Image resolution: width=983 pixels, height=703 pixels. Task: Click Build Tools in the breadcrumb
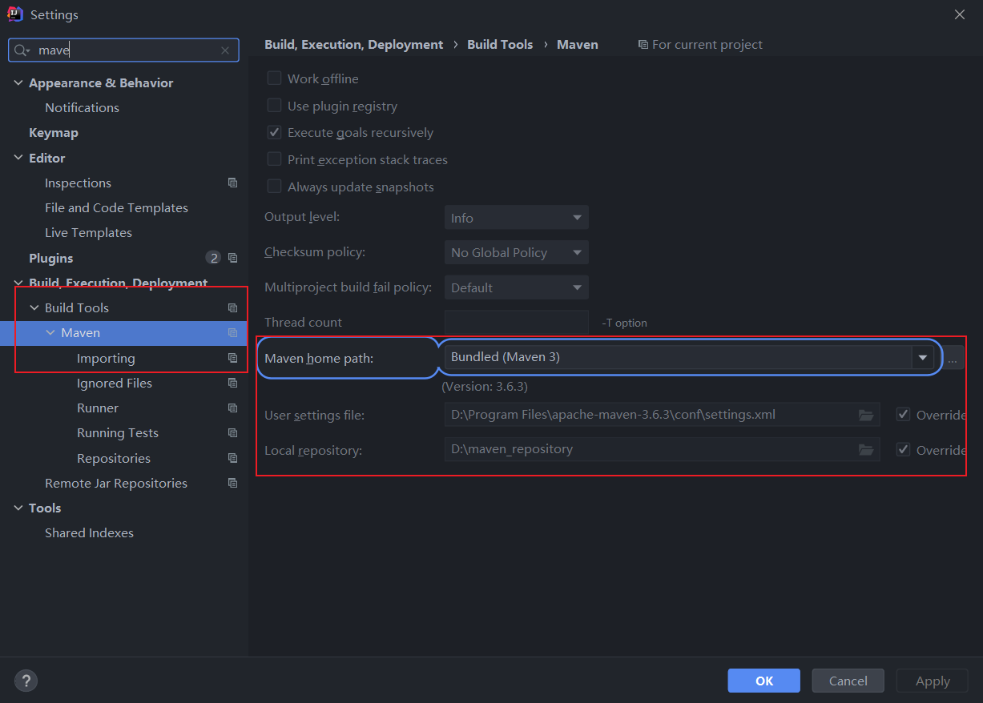(500, 45)
